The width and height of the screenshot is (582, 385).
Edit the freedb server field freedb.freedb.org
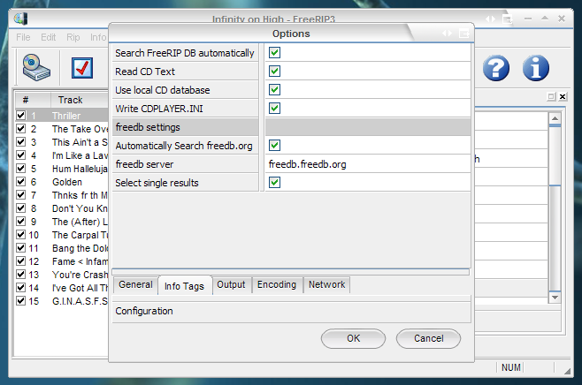(x=368, y=164)
